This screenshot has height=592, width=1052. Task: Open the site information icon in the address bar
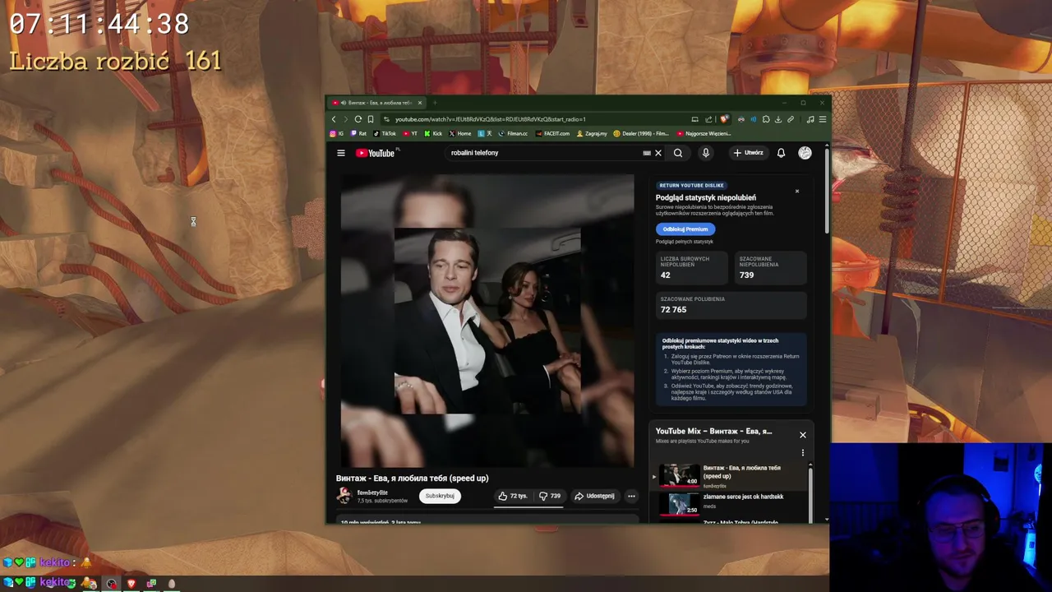pyautogui.click(x=387, y=119)
